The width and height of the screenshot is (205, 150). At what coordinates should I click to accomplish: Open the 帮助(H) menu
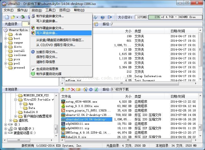point(79,10)
